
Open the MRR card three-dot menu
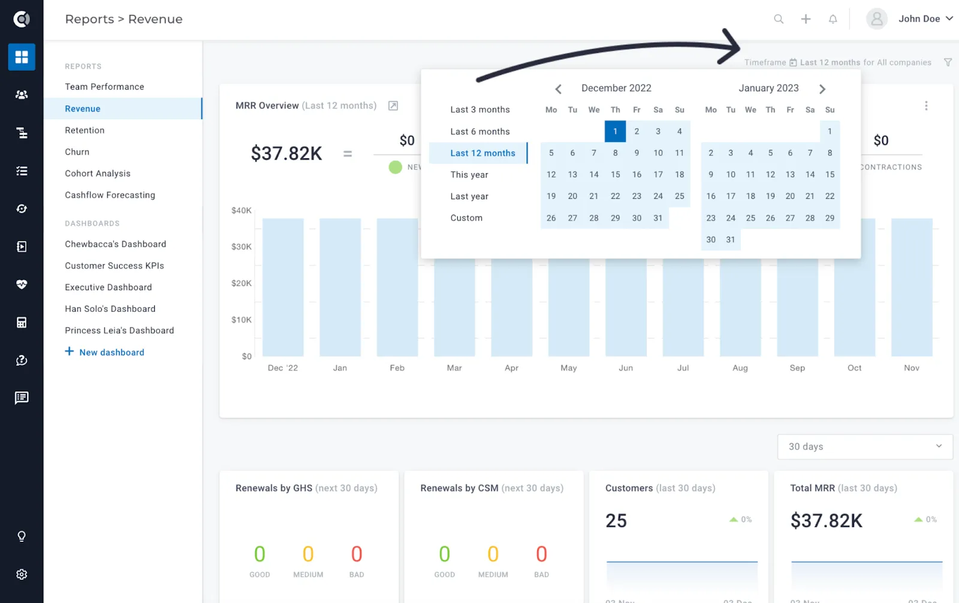click(x=926, y=105)
